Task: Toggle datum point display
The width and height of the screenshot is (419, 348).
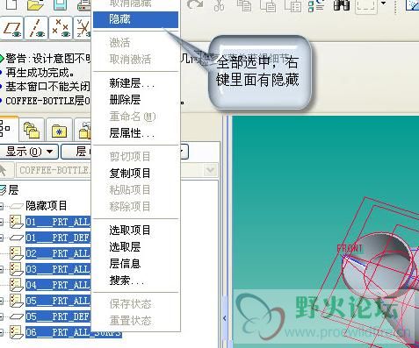Action: click(x=61, y=28)
